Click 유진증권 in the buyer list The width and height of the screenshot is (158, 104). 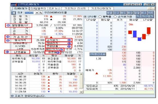tap(53, 58)
